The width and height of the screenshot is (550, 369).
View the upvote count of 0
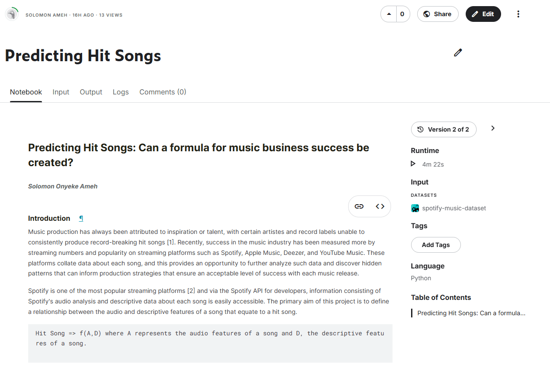click(402, 14)
